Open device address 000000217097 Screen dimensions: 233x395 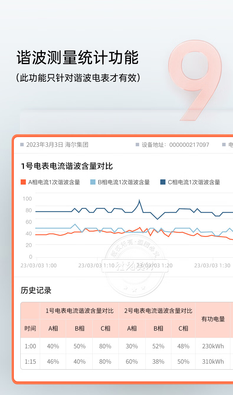[189, 145]
